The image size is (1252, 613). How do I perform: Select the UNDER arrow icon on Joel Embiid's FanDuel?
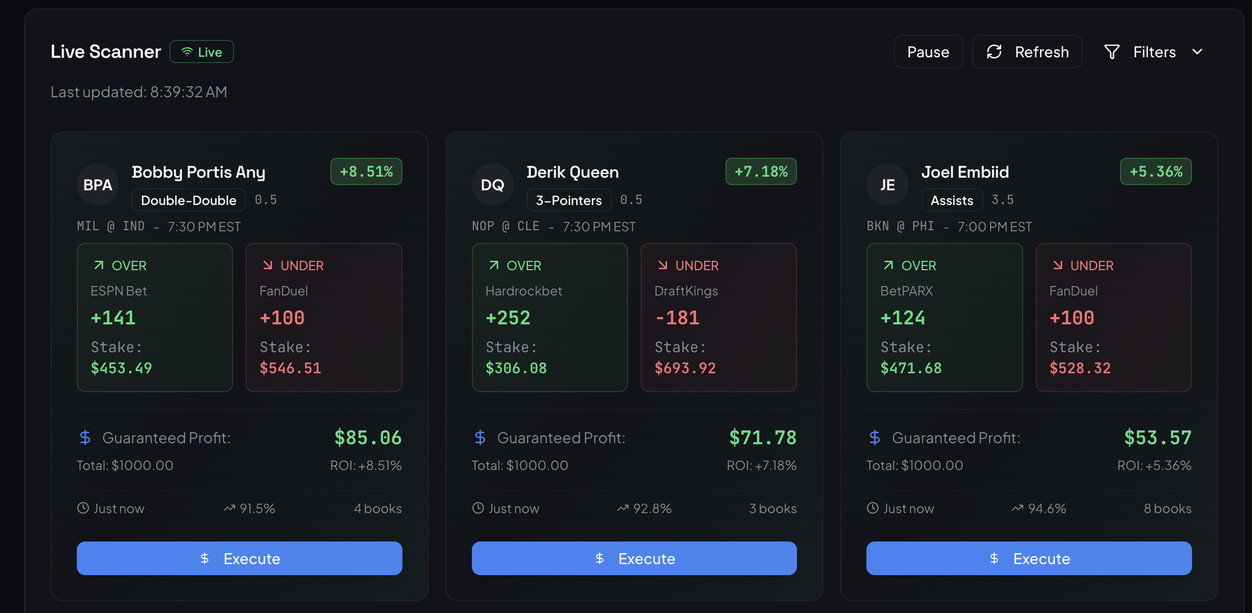point(1058,265)
